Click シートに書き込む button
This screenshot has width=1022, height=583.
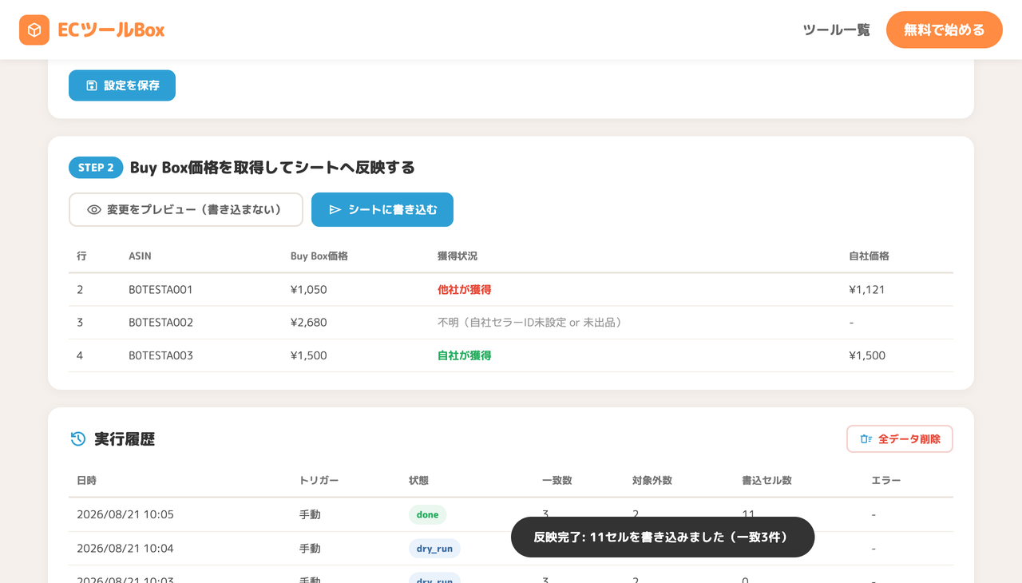pos(382,209)
